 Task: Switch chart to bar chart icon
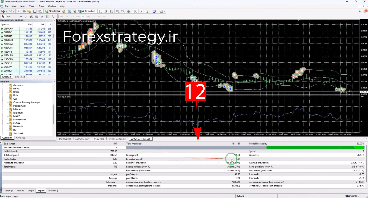coord(101,11)
